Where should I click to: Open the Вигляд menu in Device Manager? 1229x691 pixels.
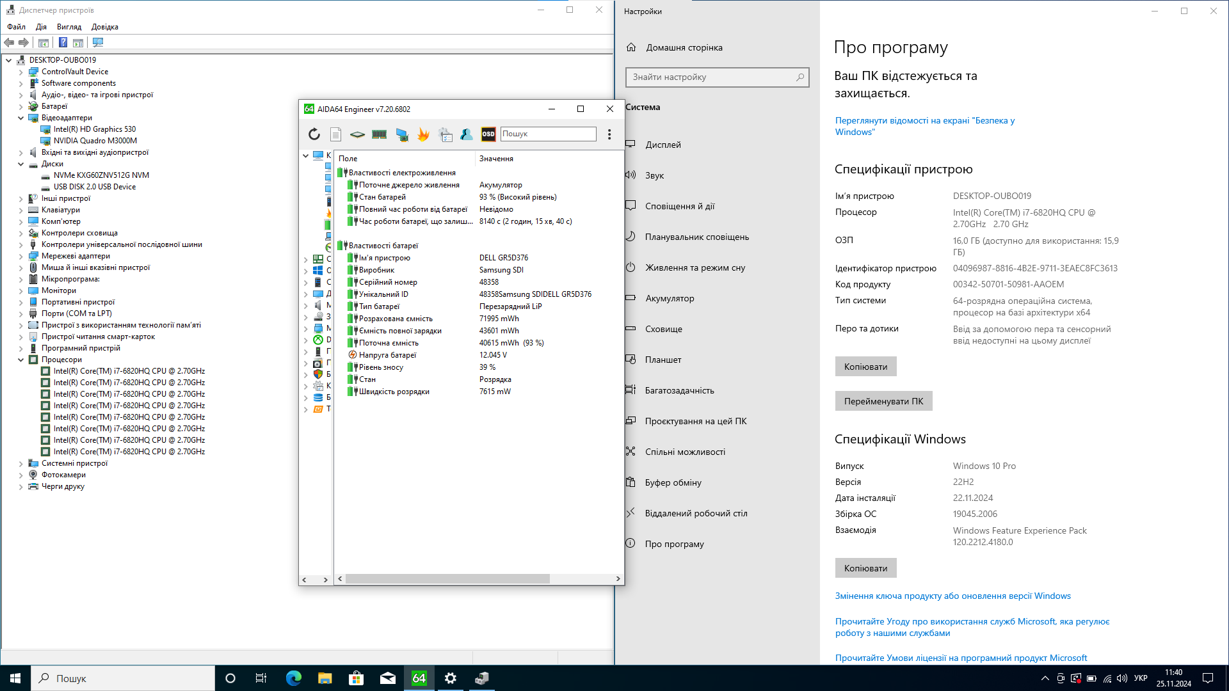pos(69,27)
